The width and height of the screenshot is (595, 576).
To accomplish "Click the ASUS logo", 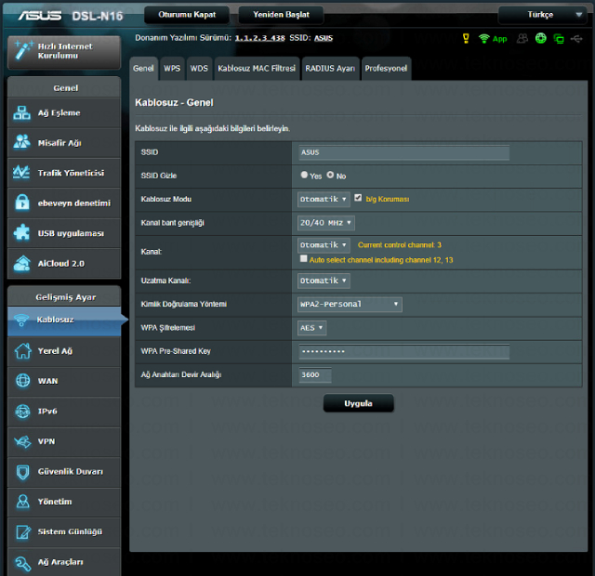I will tap(39, 16).
